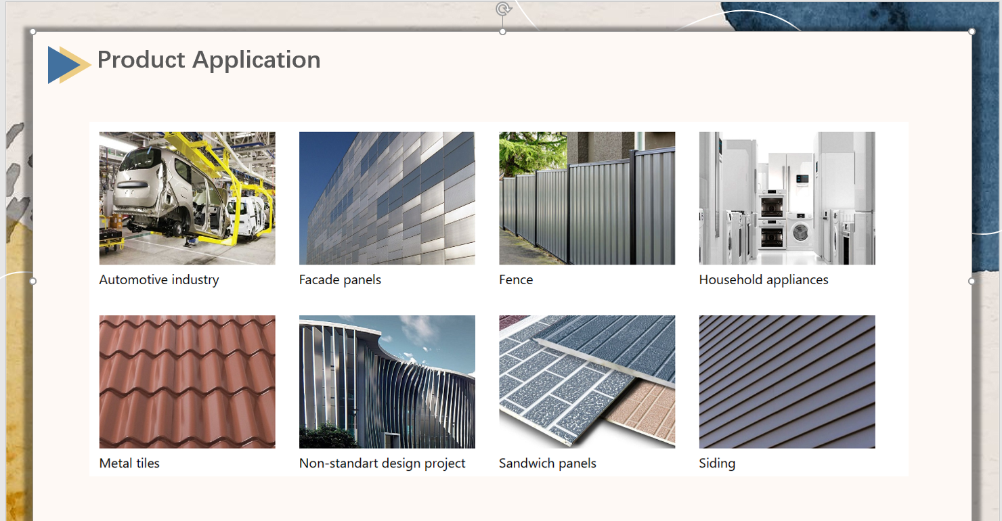Select the Product Application title text
Viewport: 1002px width, 521px height.
pyautogui.click(x=209, y=60)
